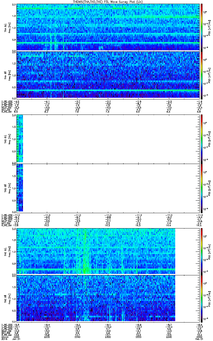Click the Jan 31 date label

17,338
